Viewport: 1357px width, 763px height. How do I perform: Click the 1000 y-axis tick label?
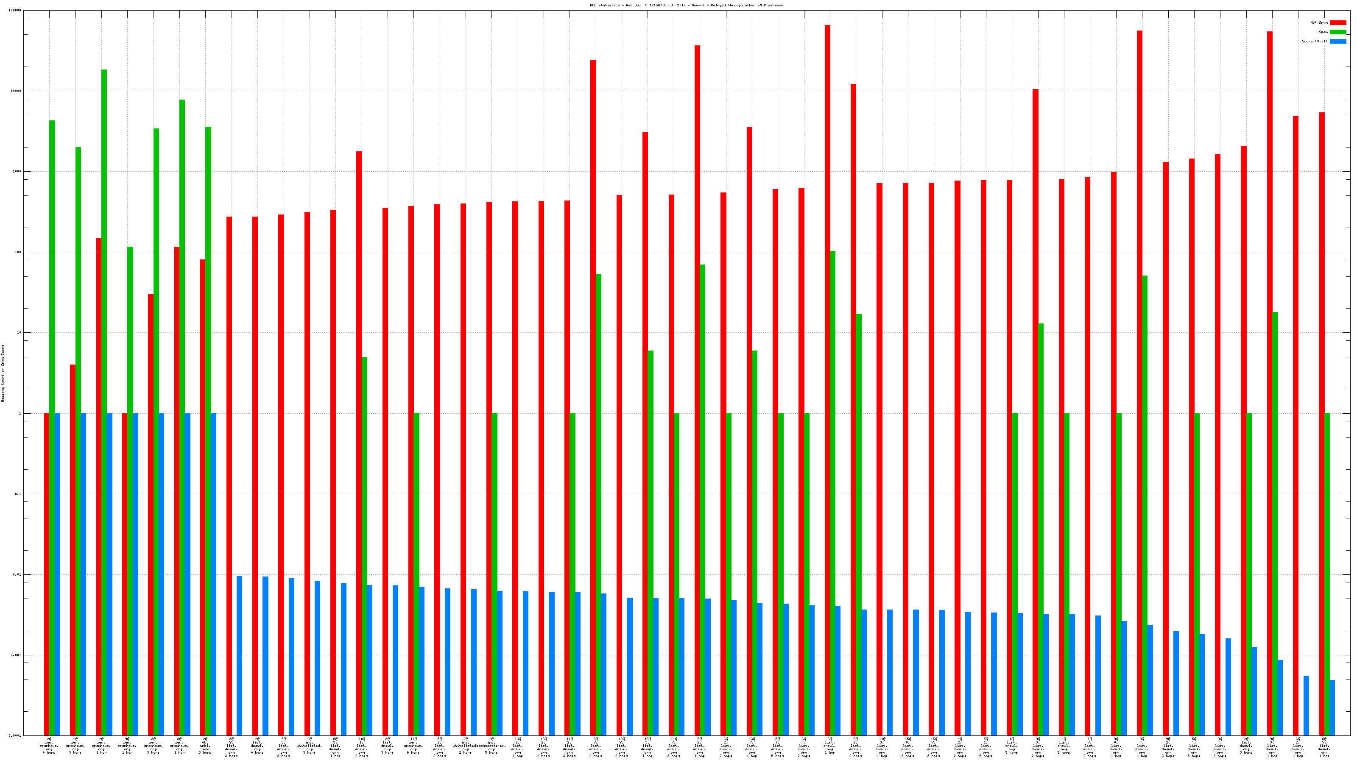(17, 172)
